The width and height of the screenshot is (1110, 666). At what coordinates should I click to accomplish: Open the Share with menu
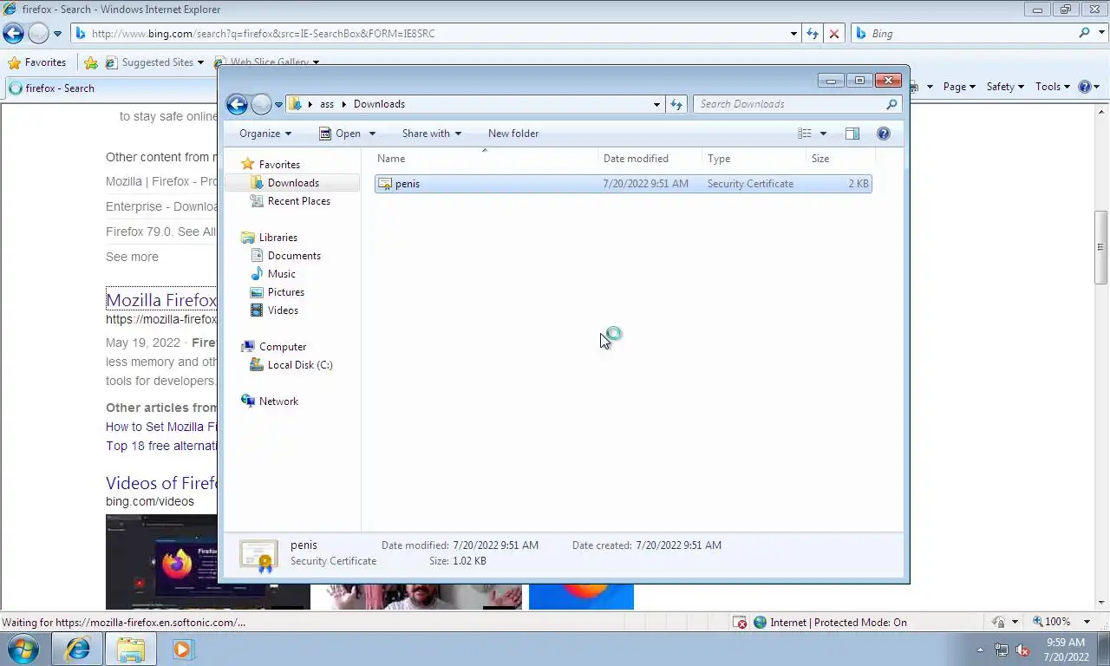432,134
